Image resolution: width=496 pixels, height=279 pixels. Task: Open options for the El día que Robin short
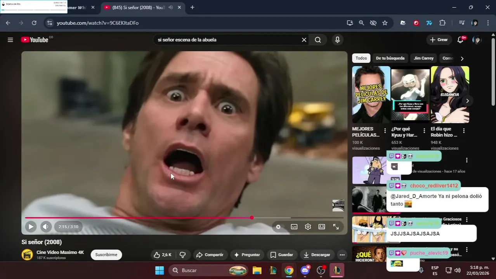(x=464, y=131)
